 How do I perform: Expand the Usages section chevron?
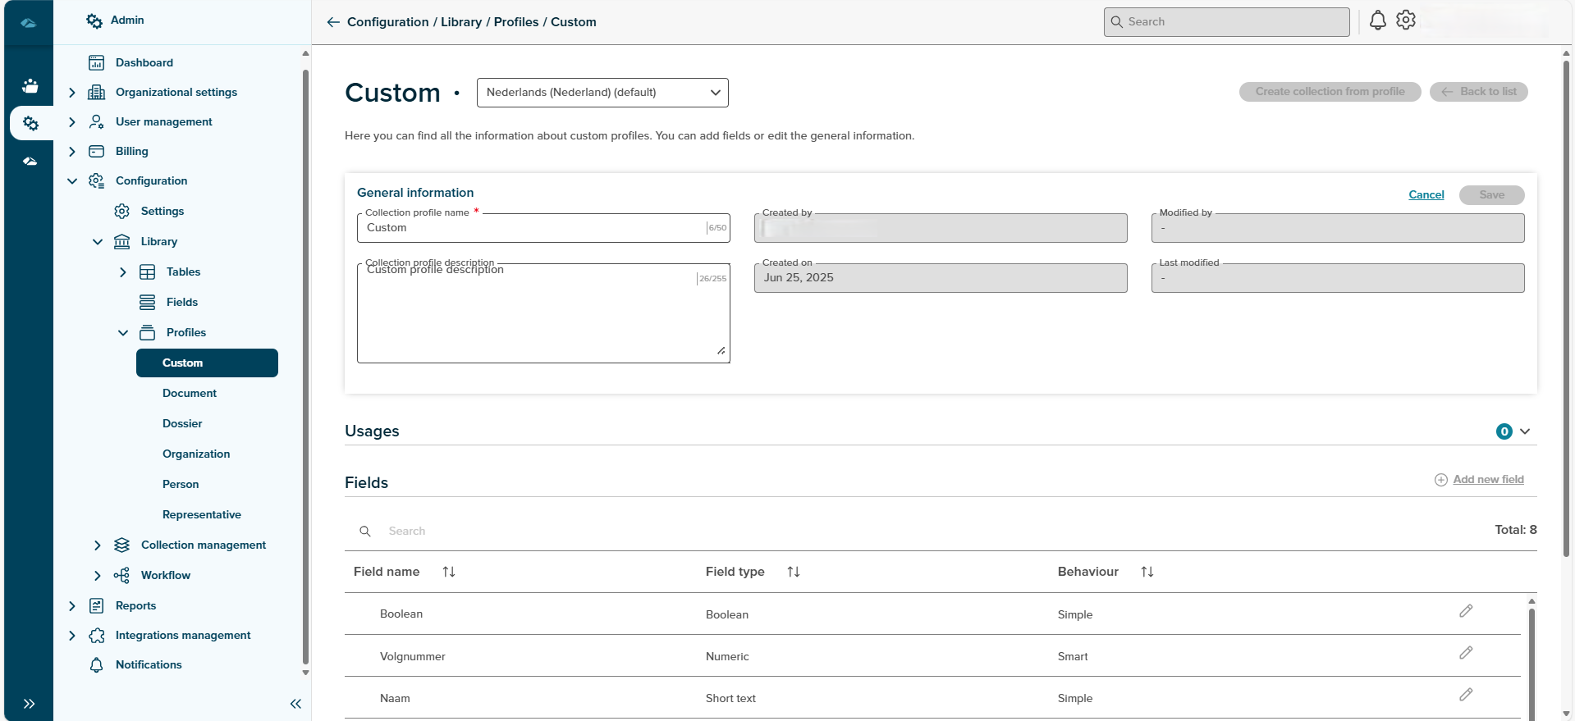click(1525, 431)
